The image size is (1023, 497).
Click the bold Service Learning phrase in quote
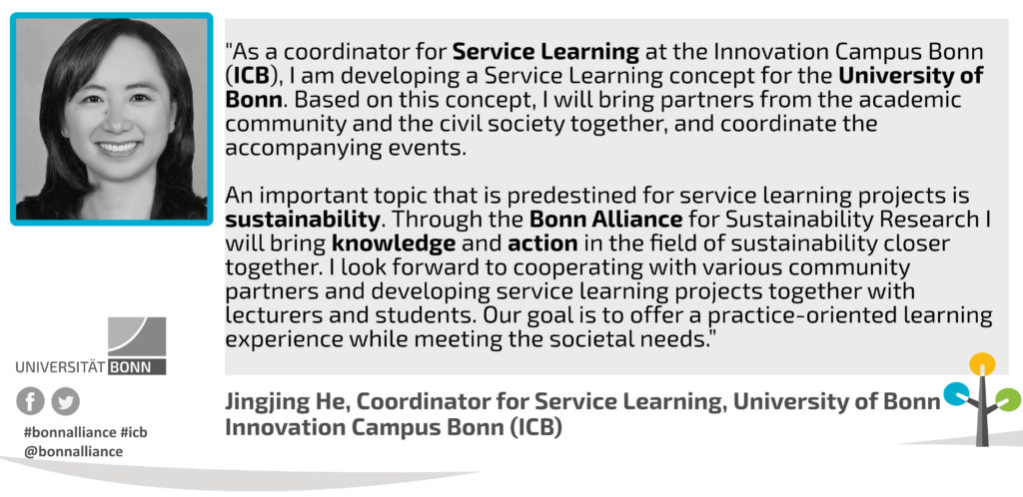[546, 50]
